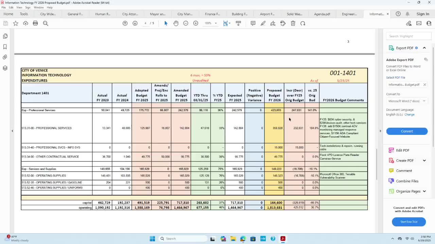Expand Create PDF options chevron

pyautogui.click(x=424, y=161)
